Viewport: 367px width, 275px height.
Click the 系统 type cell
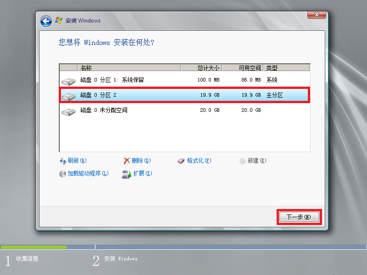point(272,80)
